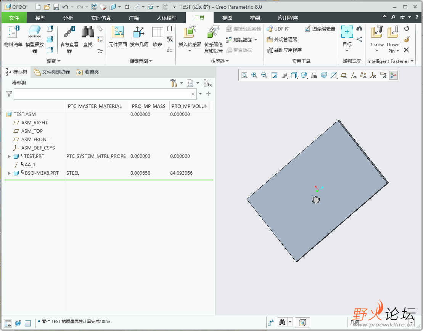Open the 参考查看器 reference viewer
The height and width of the screenshot is (331, 423).
click(x=69, y=39)
